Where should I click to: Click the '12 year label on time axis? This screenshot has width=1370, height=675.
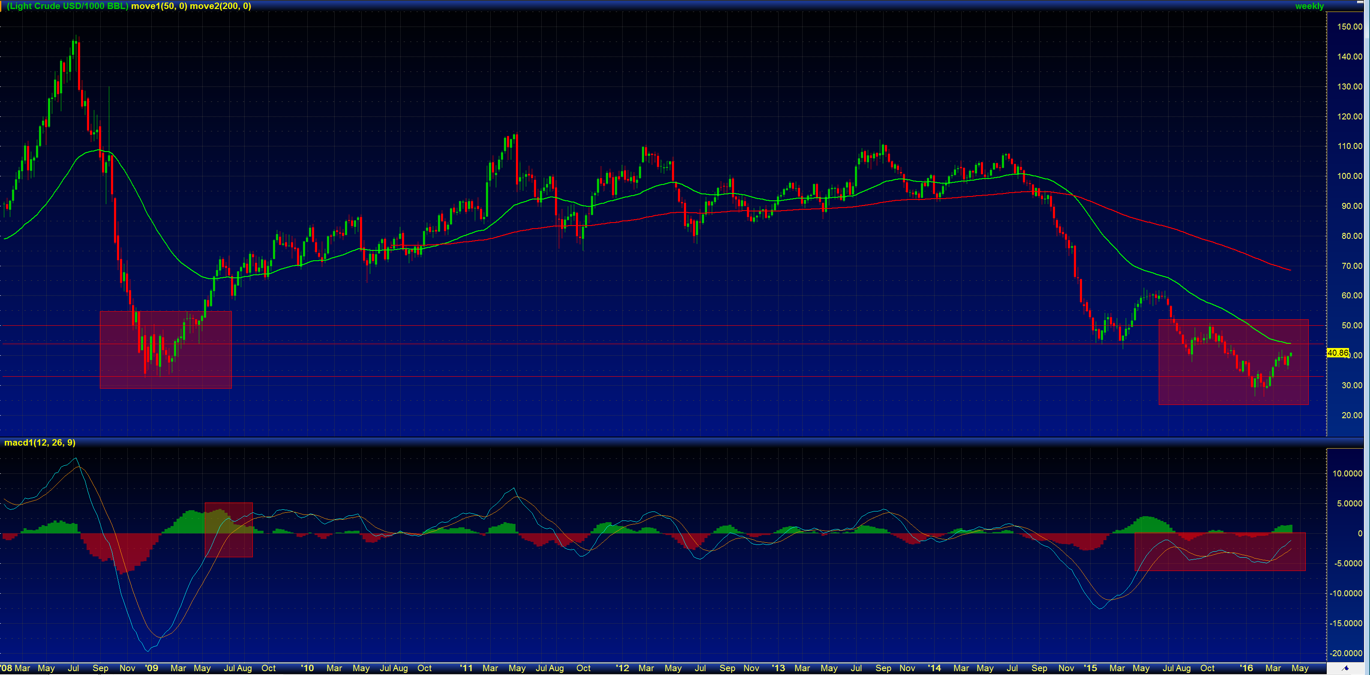[x=622, y=668]
